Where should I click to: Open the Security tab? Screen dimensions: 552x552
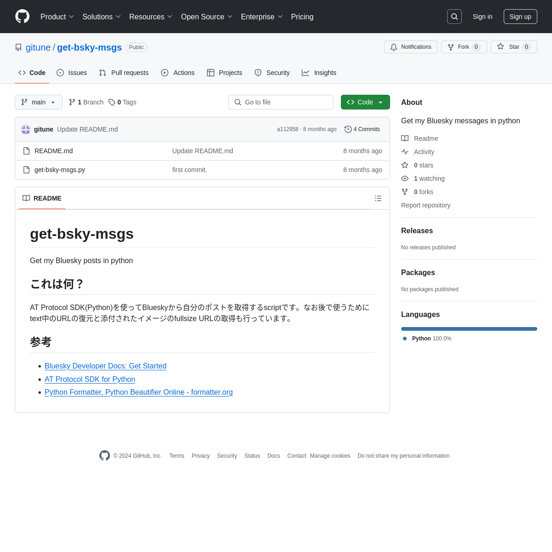tap(272, 73)
